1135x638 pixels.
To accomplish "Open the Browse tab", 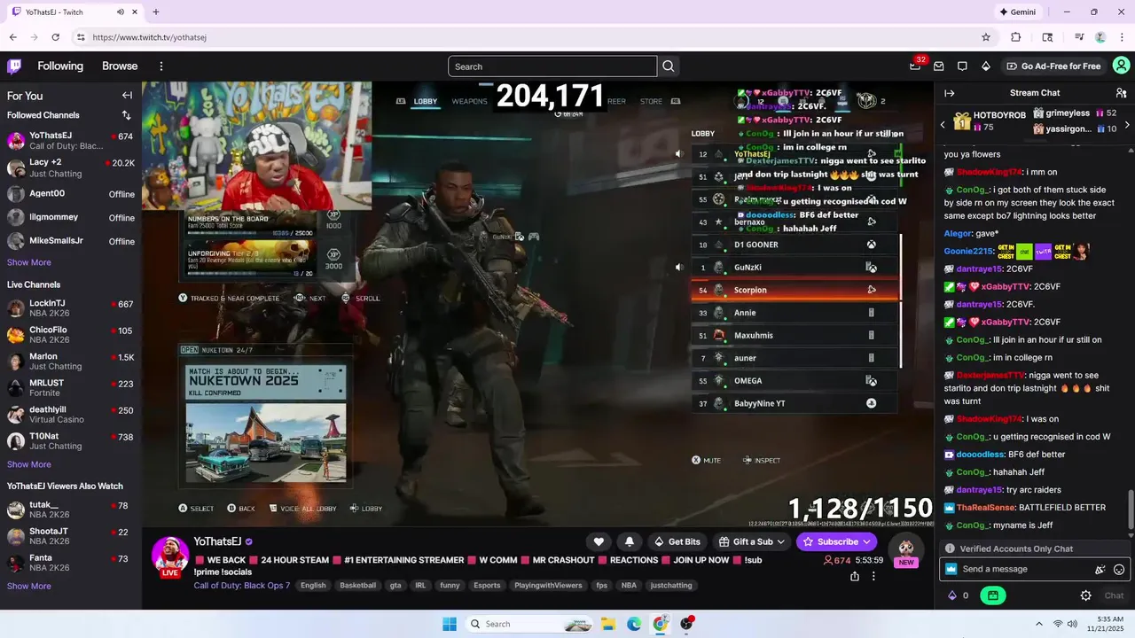I will pyautogui.click(x=120, y=66).
